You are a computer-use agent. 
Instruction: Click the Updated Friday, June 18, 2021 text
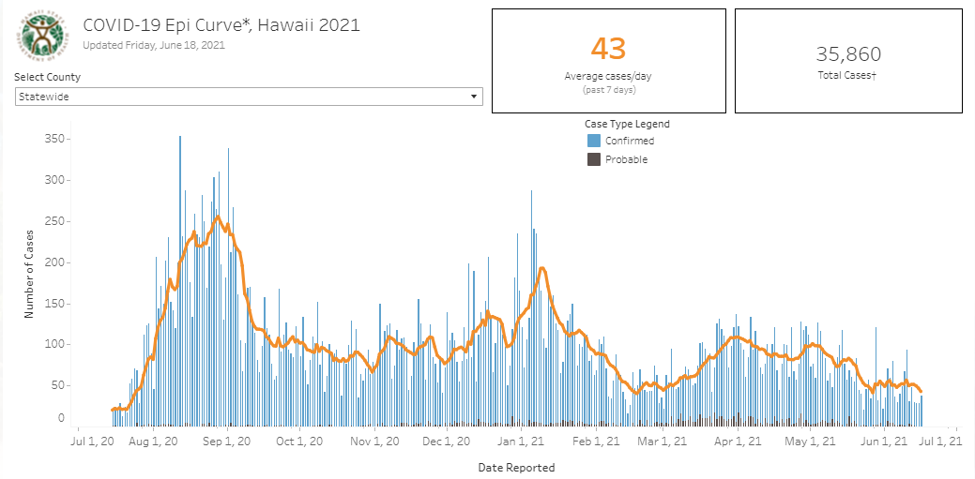point(154,45)
